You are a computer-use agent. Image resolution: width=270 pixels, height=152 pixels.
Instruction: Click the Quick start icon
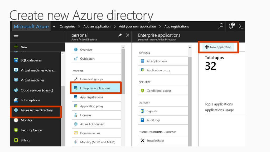click(76, 59)
